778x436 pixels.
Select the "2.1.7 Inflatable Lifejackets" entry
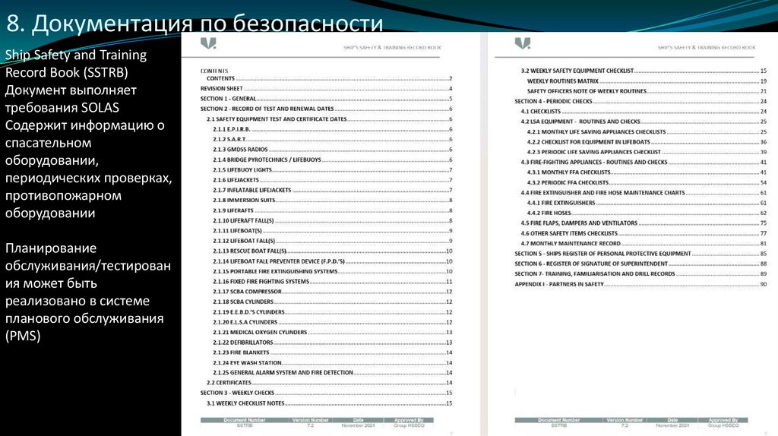click(333, 190)
